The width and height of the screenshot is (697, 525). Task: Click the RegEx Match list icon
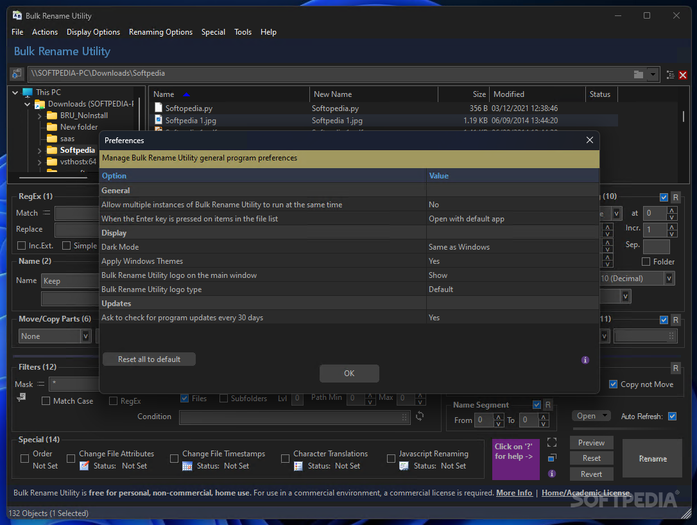(46, 213)
